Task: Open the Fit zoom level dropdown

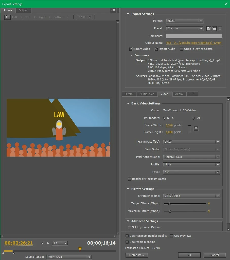Action: [x=60, y=243]
